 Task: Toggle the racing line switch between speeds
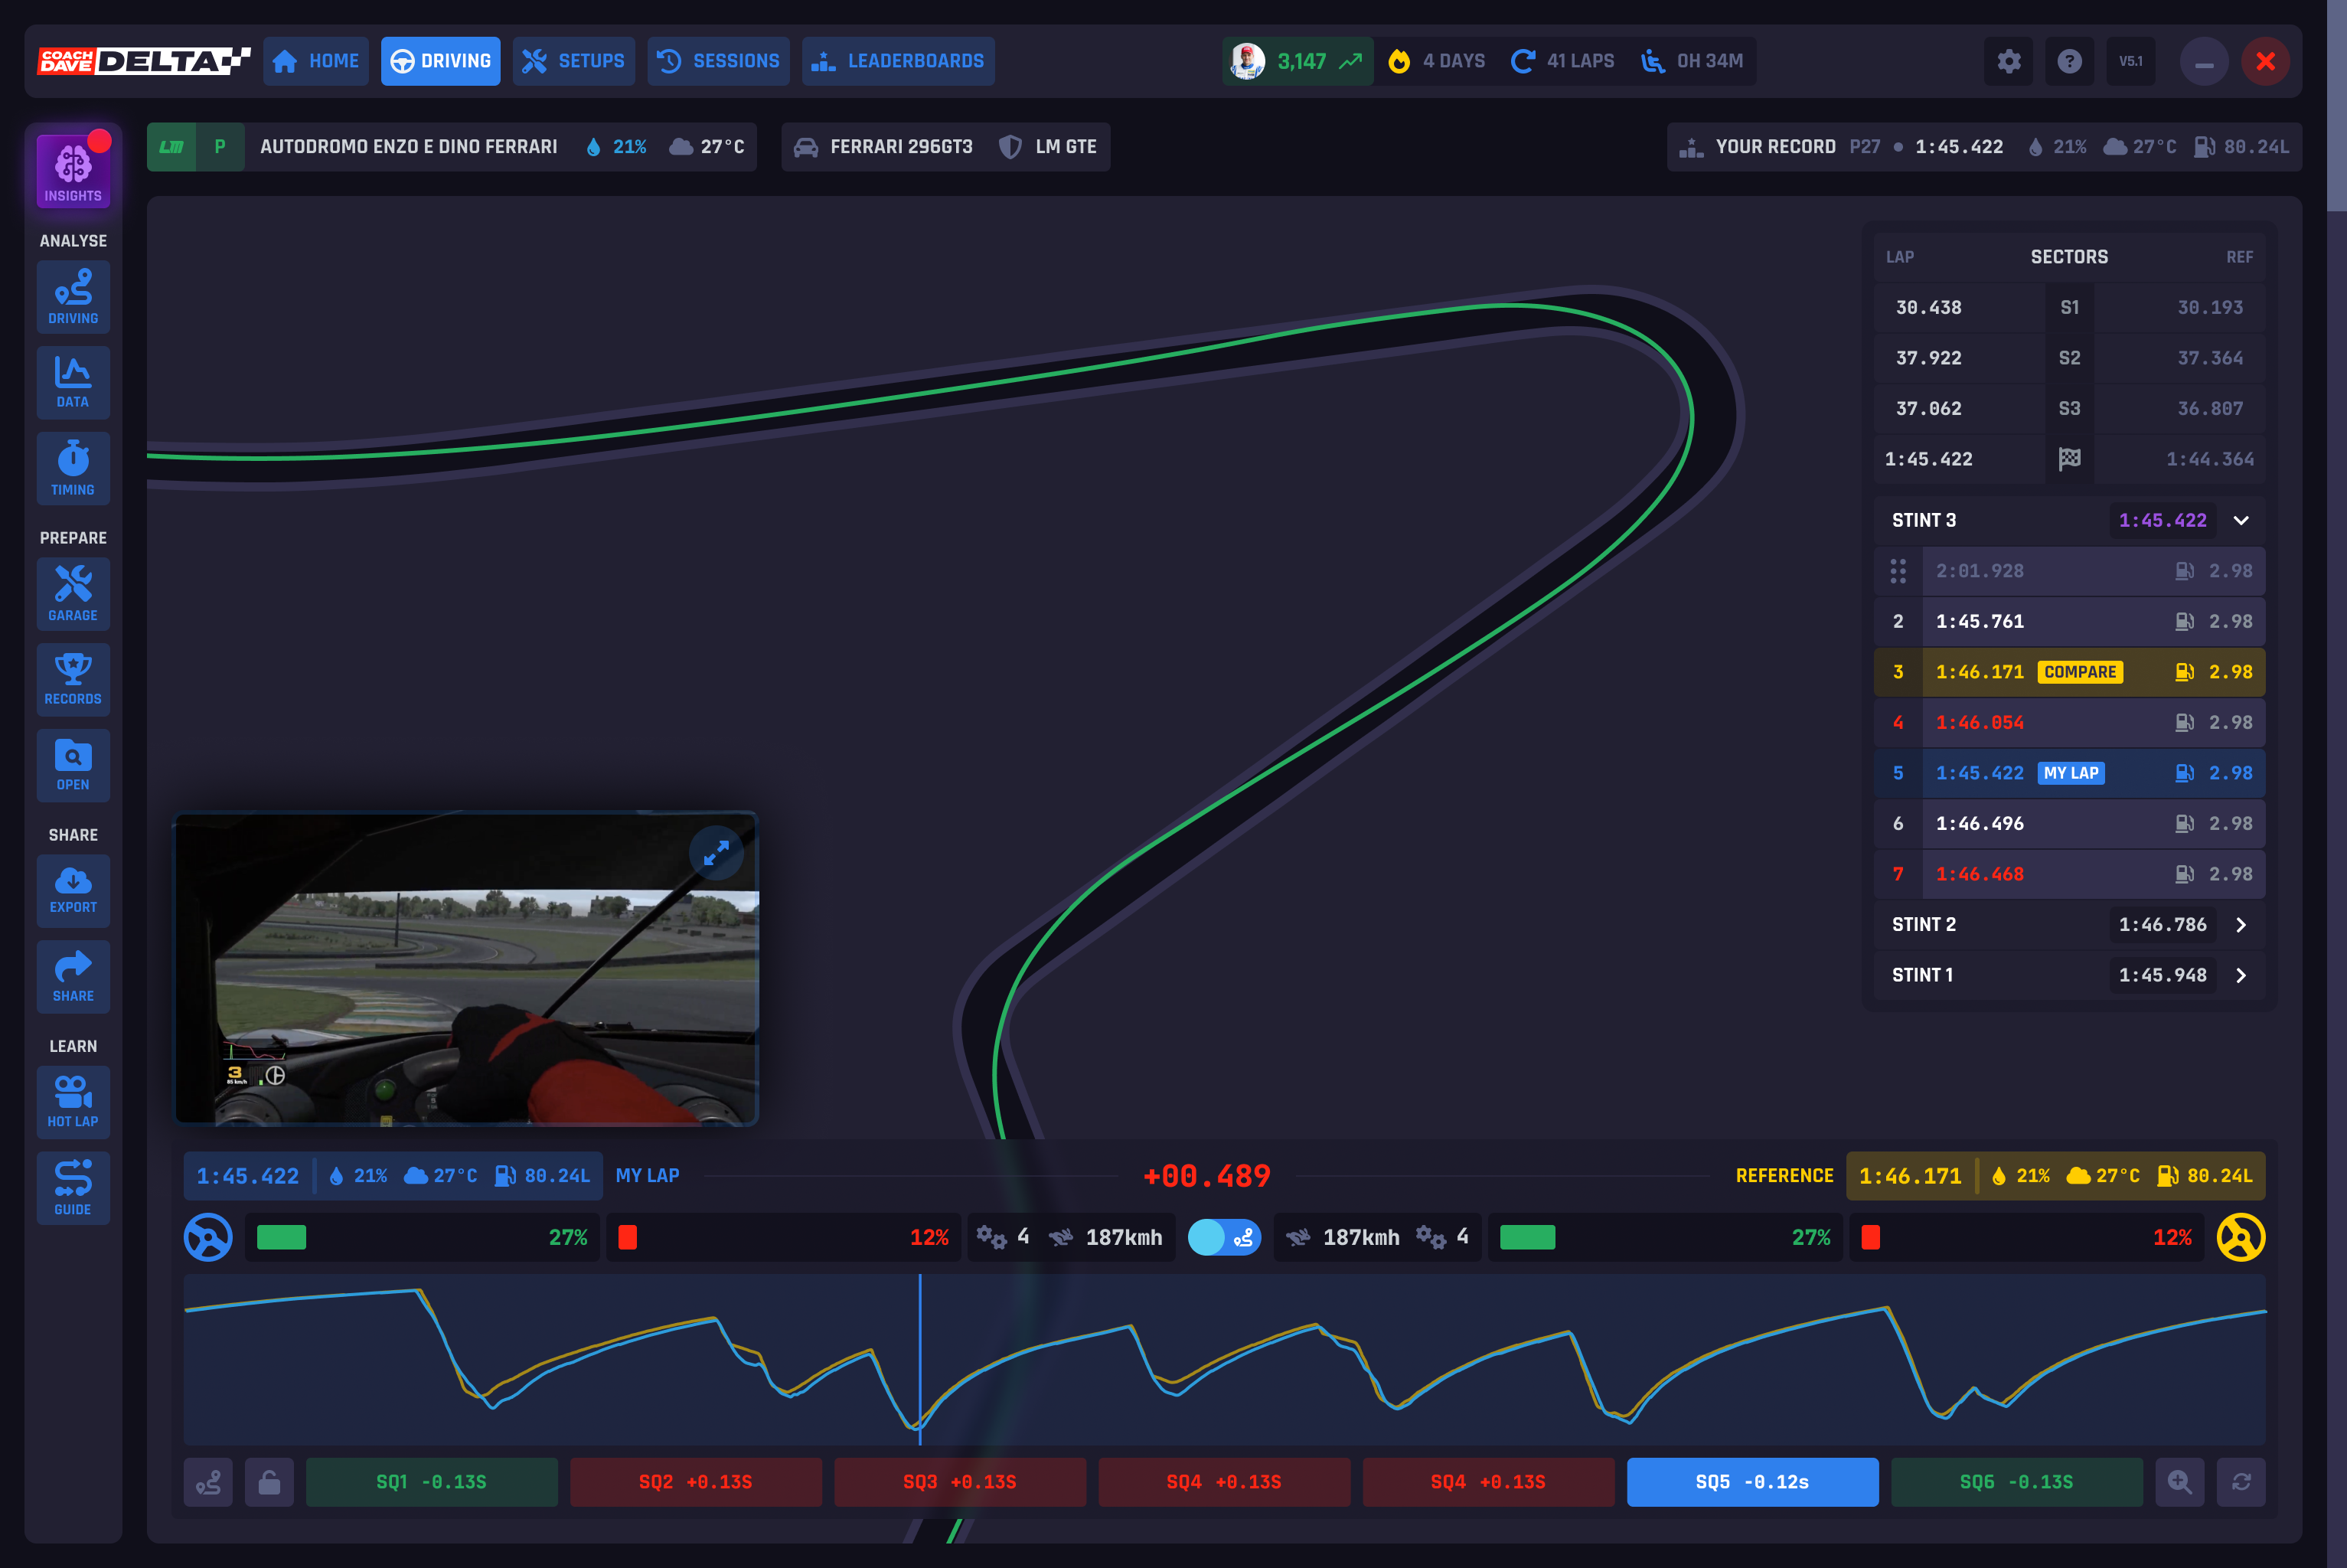(x=1225, y=1237)
